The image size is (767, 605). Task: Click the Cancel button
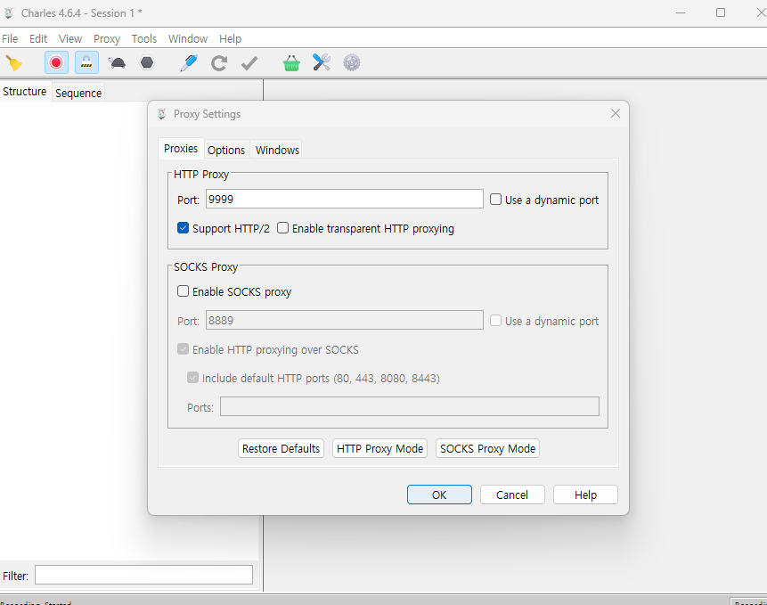[x=512, y=495]
